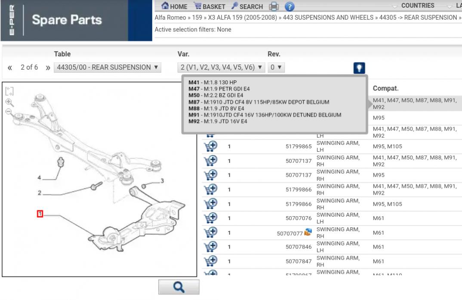The height and width of the screenshot is (300, 462).
Task: Select part number 3 callout in diagram
Action: pyautogui.click(x=162, y=181)
